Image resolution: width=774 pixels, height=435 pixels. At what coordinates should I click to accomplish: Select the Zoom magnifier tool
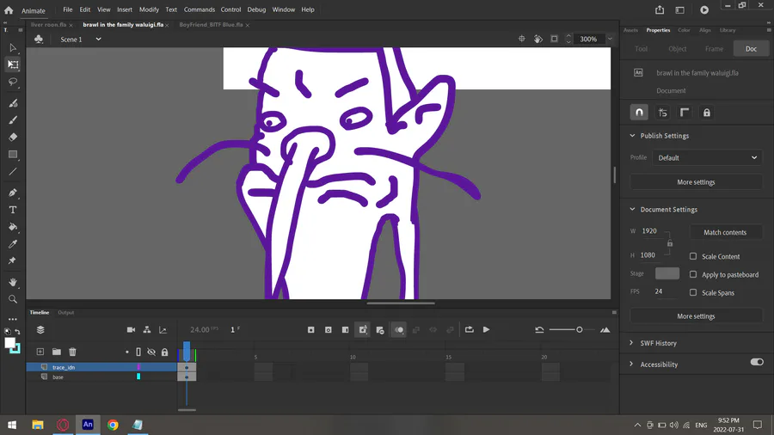tap(13, 299)
